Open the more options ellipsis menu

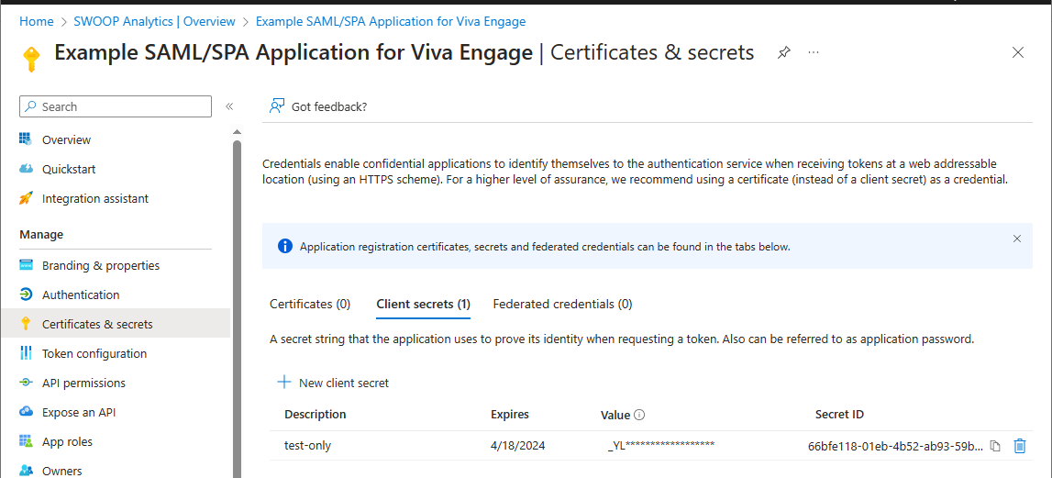pyautogui.click(x=814, y=52)
